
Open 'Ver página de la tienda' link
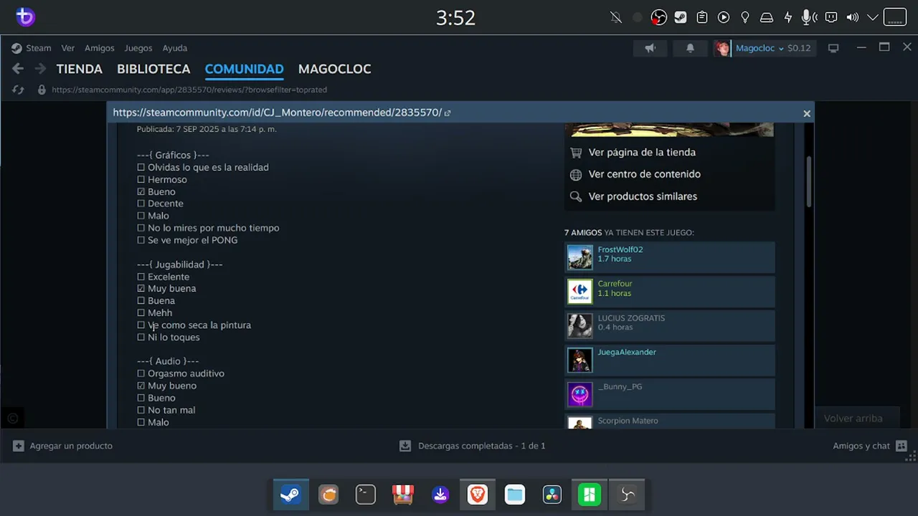click(x=642, y=152)
